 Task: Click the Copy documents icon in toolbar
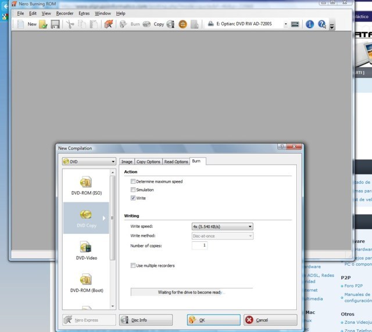[x=82, y=24]
